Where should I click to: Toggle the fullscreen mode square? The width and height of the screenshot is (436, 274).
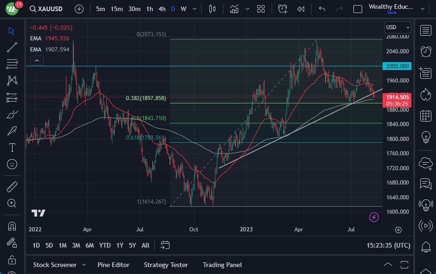coord(358,9)
